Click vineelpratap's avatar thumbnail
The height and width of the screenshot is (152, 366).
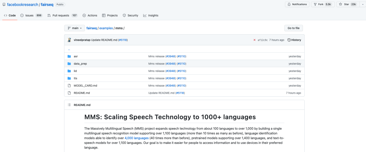(x=69, y=40)
